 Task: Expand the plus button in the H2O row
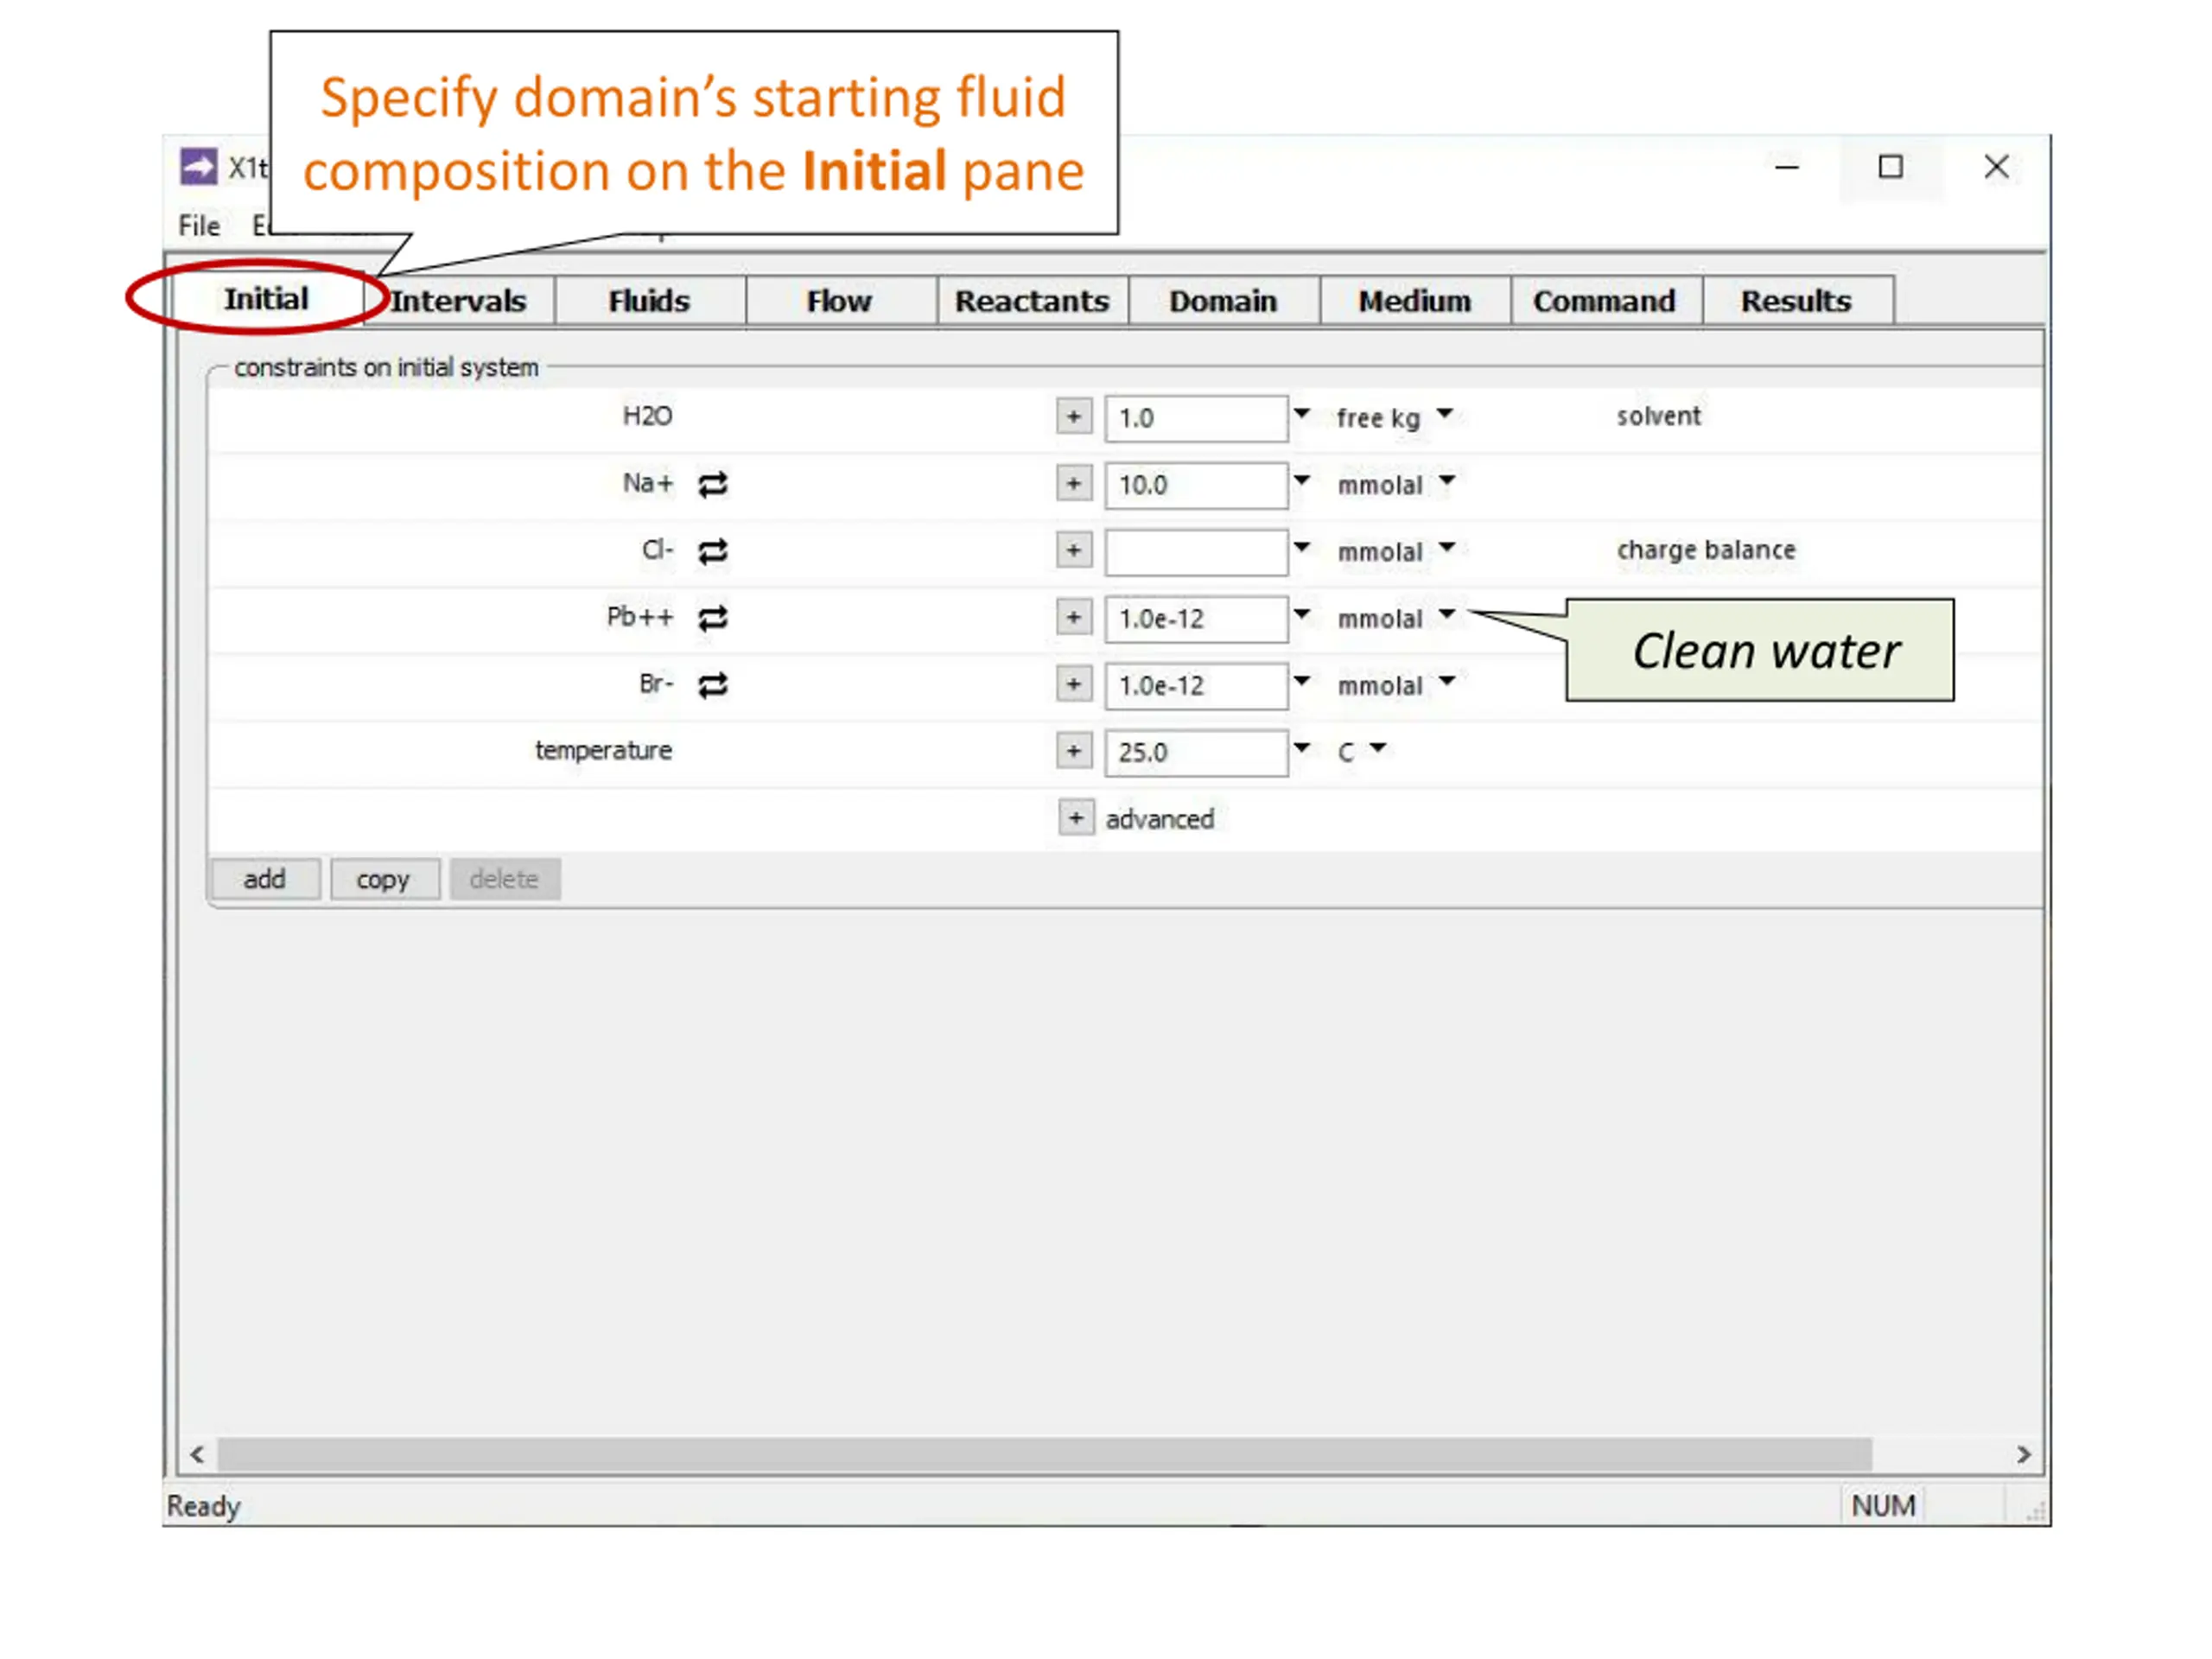tap(1074, 417)
